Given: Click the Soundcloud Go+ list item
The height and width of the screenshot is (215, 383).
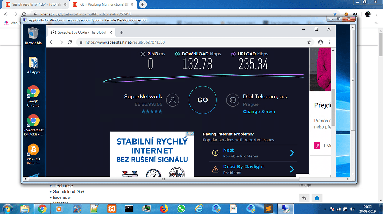Looking at the screenshot, I should (68, 192).
